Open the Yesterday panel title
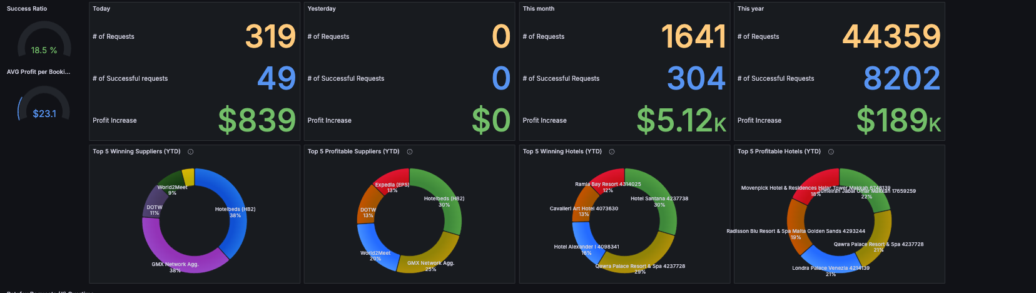Screen dimensions: 1036x293 coord(322,9)
